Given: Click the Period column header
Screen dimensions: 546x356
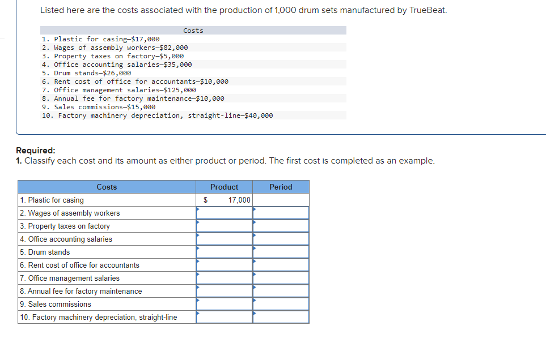Looking at the screenshot, I should 281,187.
